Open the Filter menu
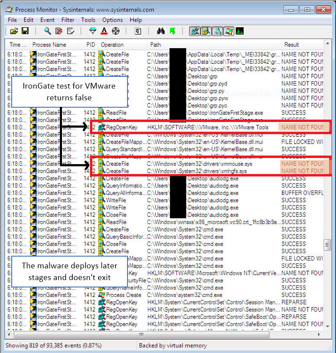The width and height of the screenshot is (336, 353). pyautogui.click(x=68, y=20)
